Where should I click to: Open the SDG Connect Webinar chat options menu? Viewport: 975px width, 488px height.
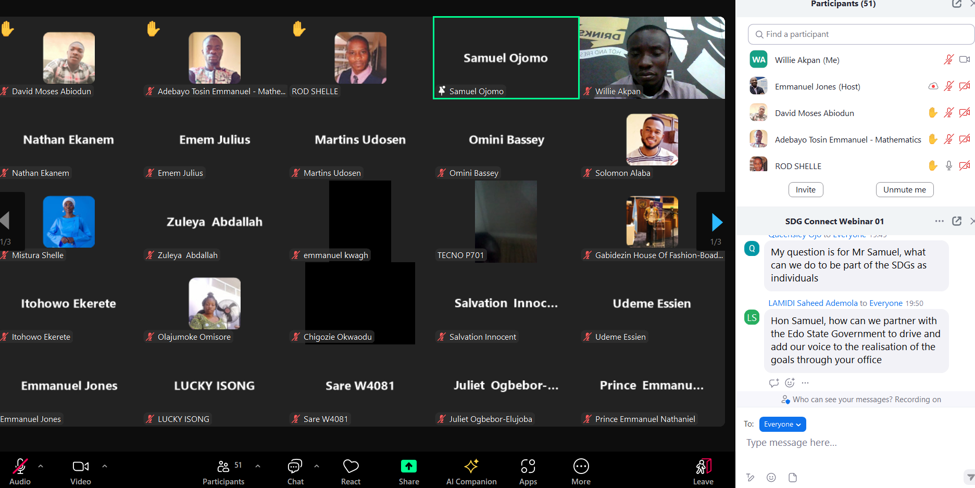[939, 221]
